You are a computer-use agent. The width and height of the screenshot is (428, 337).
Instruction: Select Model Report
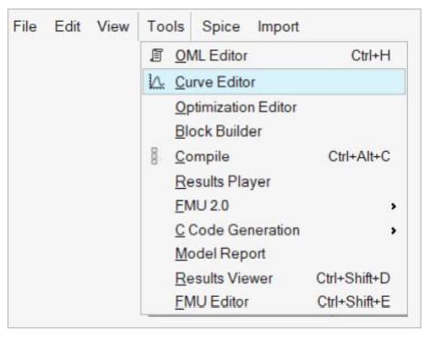click(274, 253)
